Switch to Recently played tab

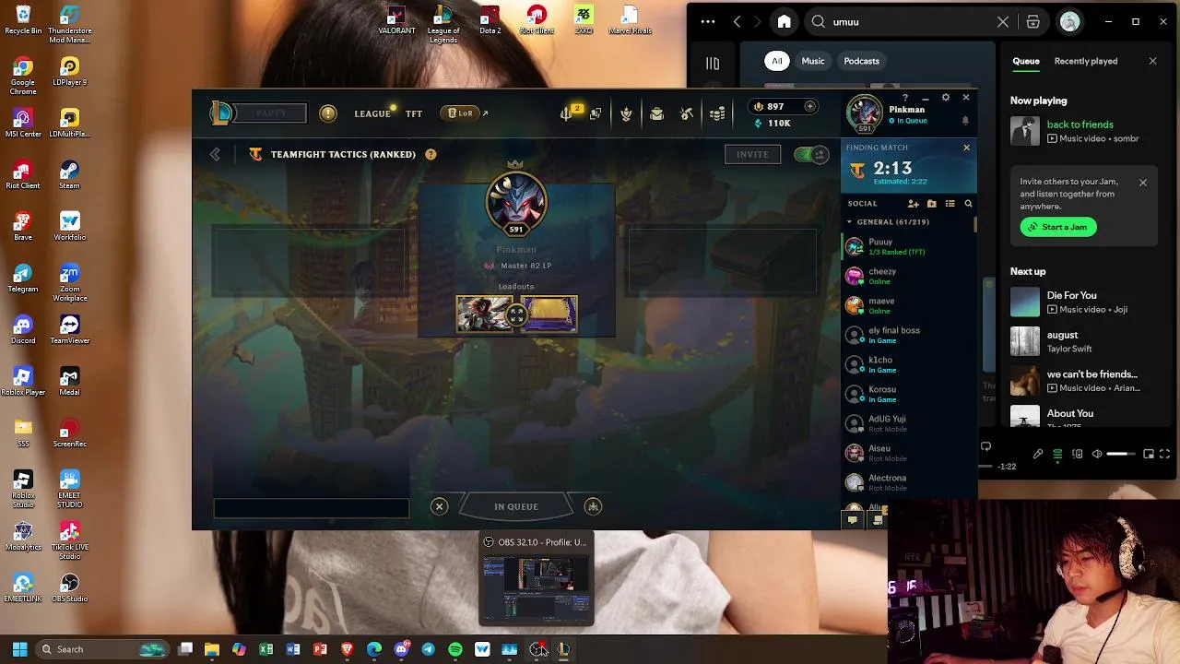tap(1085, 61)
